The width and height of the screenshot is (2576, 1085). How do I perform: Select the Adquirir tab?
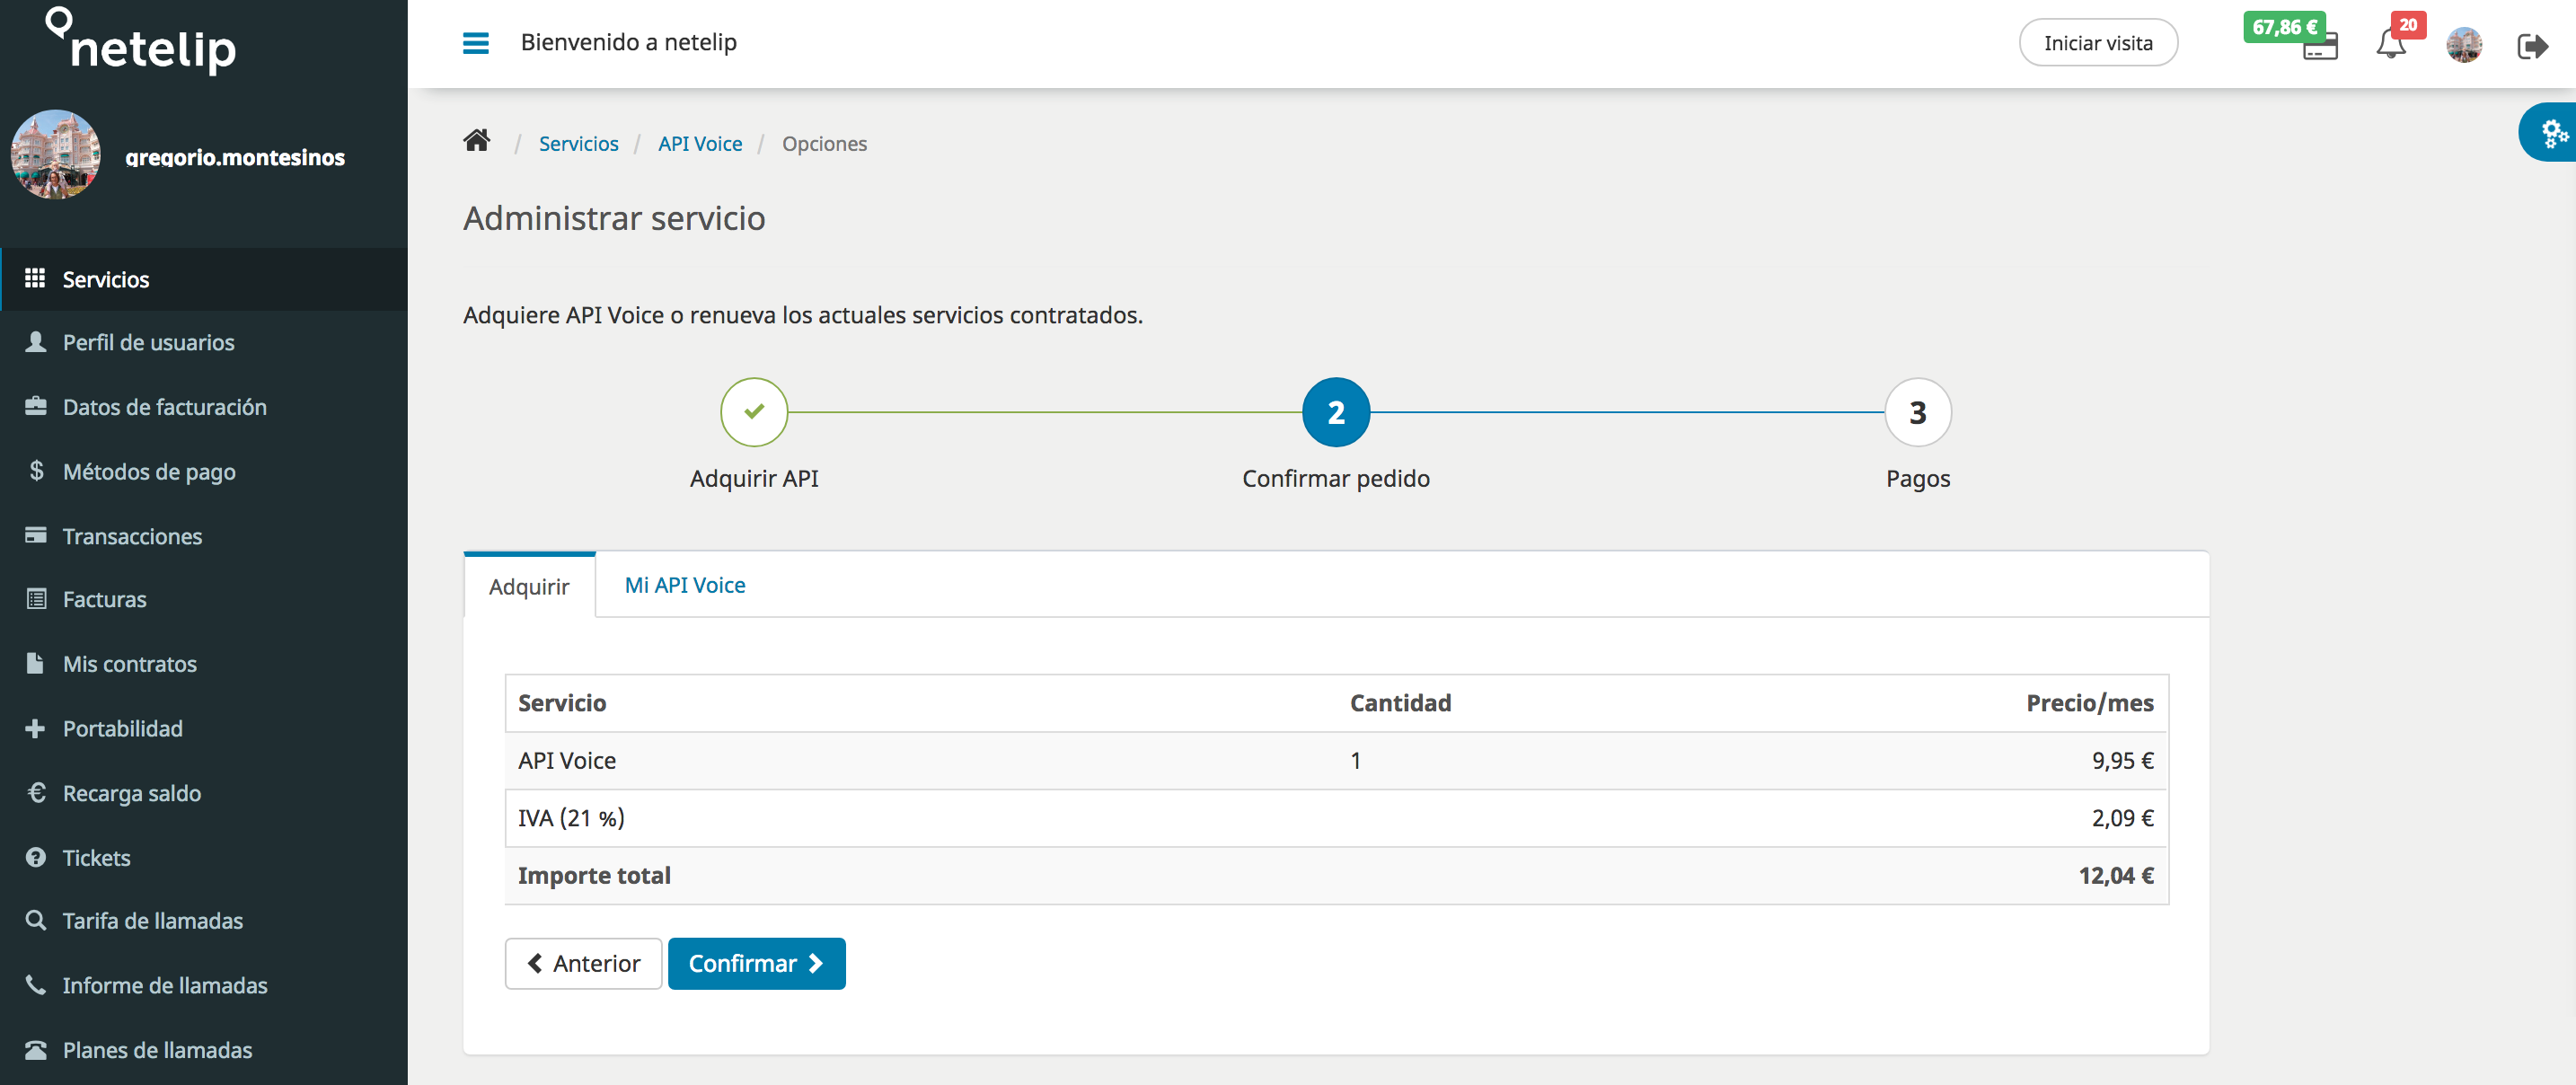click(529, 586)
